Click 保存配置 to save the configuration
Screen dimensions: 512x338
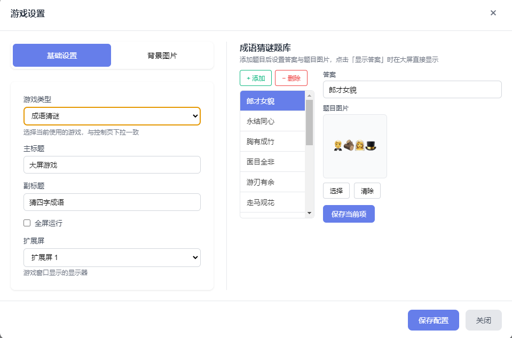point(433,320)
